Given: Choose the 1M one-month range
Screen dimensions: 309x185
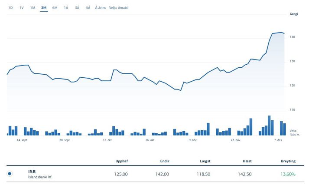Looking at the screenshot, I should tap(33, 8).
